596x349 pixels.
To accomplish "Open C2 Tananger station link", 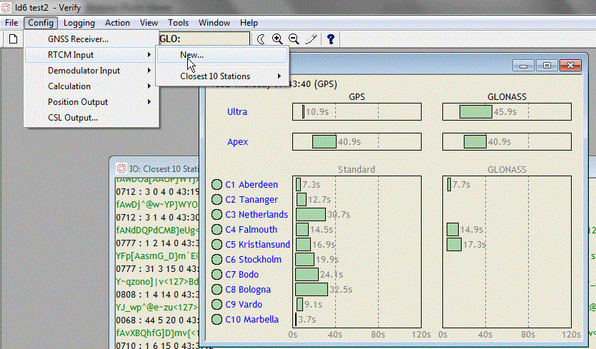I will pos(252,199).
